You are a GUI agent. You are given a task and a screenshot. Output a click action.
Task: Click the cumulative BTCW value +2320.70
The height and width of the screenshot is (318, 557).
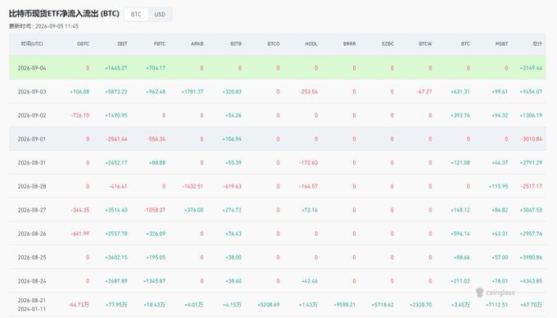(421, 305)
